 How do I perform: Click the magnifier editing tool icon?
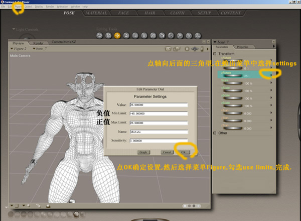(x=179, y=35)
